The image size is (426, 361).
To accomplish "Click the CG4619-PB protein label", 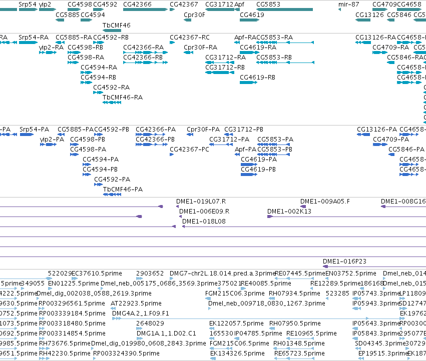I will coord(258,169).
